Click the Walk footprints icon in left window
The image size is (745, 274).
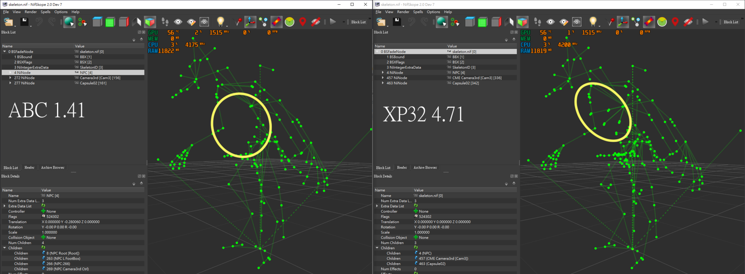pyautogui.click(x=165, y=22)
